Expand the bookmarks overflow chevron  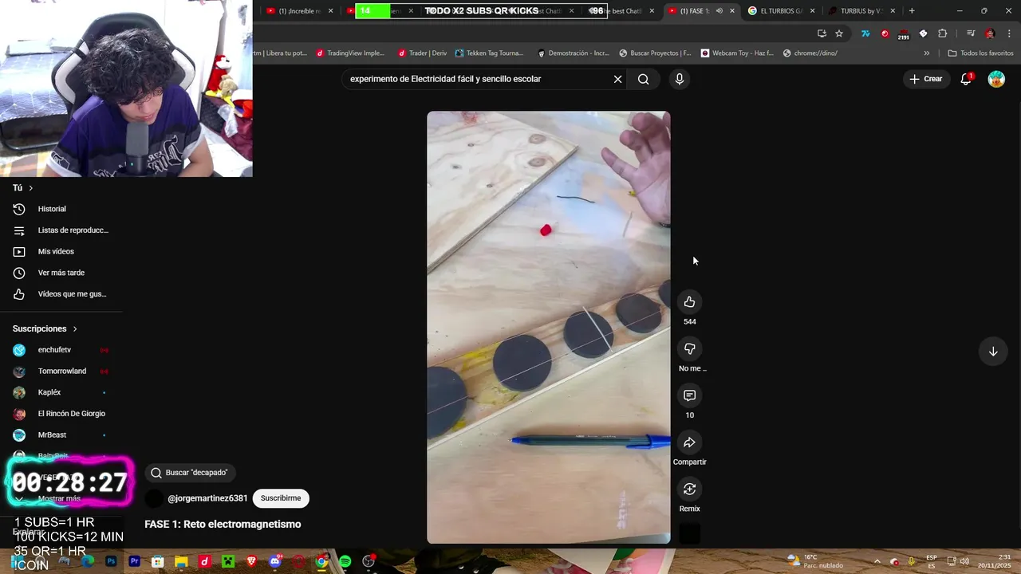click(927, 53)
